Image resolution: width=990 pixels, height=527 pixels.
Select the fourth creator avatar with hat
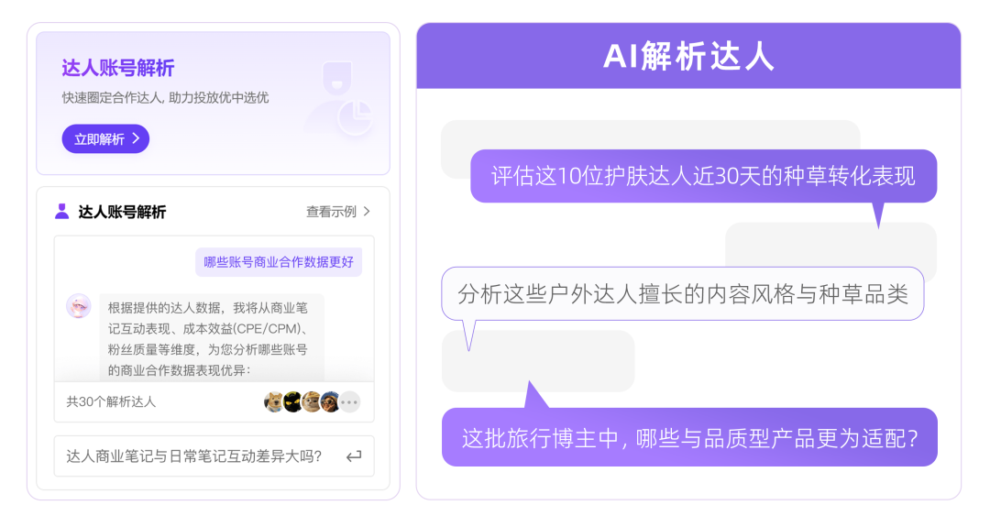pyautogui.click(x=330, y=401)
